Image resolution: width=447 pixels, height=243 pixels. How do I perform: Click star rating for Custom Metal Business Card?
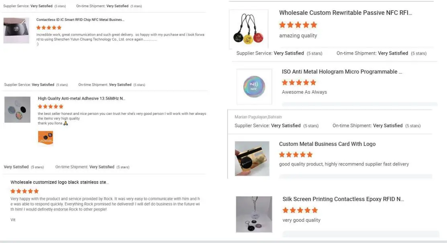296,155
